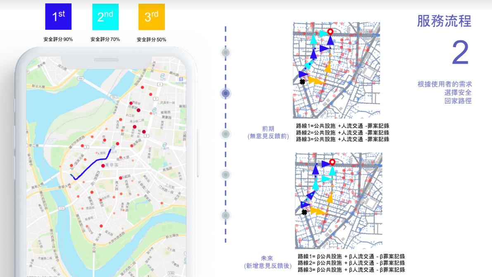Select the cyan 2nd route swatch

coord(105,17)
